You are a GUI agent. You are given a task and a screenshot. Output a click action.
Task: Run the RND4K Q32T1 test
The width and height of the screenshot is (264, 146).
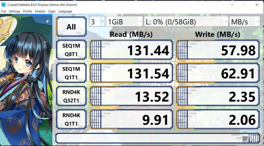point(71,96)
